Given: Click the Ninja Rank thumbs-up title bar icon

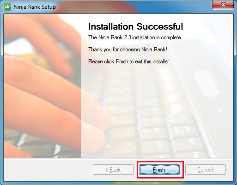Looking at the screenshot, I should [x=7, y=7].
